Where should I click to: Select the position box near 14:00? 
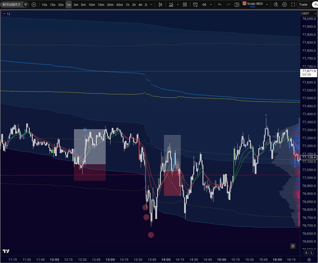(x=172, y=165)
